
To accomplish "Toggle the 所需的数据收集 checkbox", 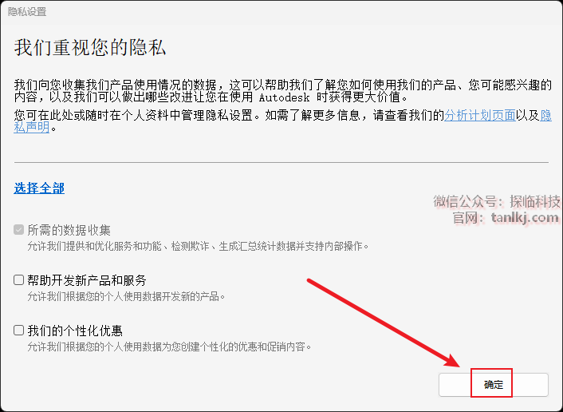I will 18,230.
